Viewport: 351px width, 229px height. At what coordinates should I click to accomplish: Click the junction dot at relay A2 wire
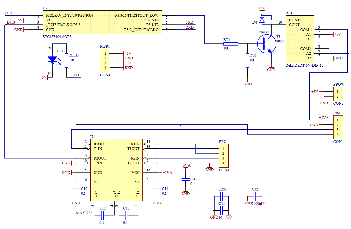tap(348, 53)
